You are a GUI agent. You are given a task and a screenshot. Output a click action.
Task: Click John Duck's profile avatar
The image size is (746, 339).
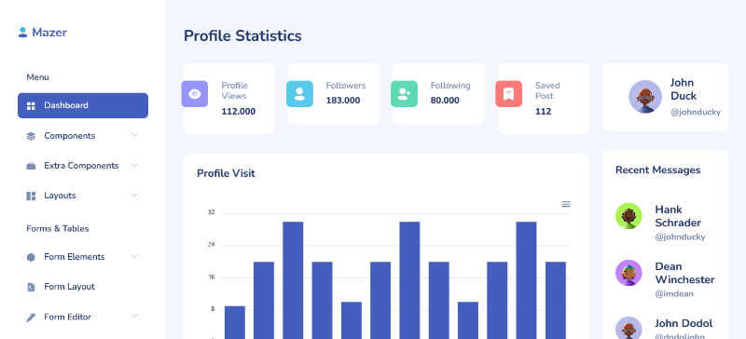point(645,97)
